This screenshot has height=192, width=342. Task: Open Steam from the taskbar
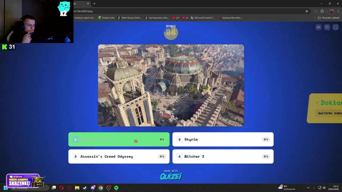[x=85, y=188]
